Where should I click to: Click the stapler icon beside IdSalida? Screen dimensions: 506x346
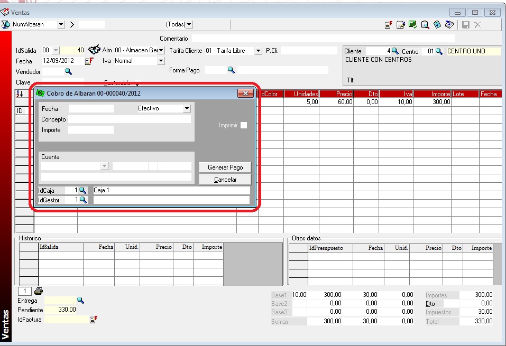tap(94, 50)
